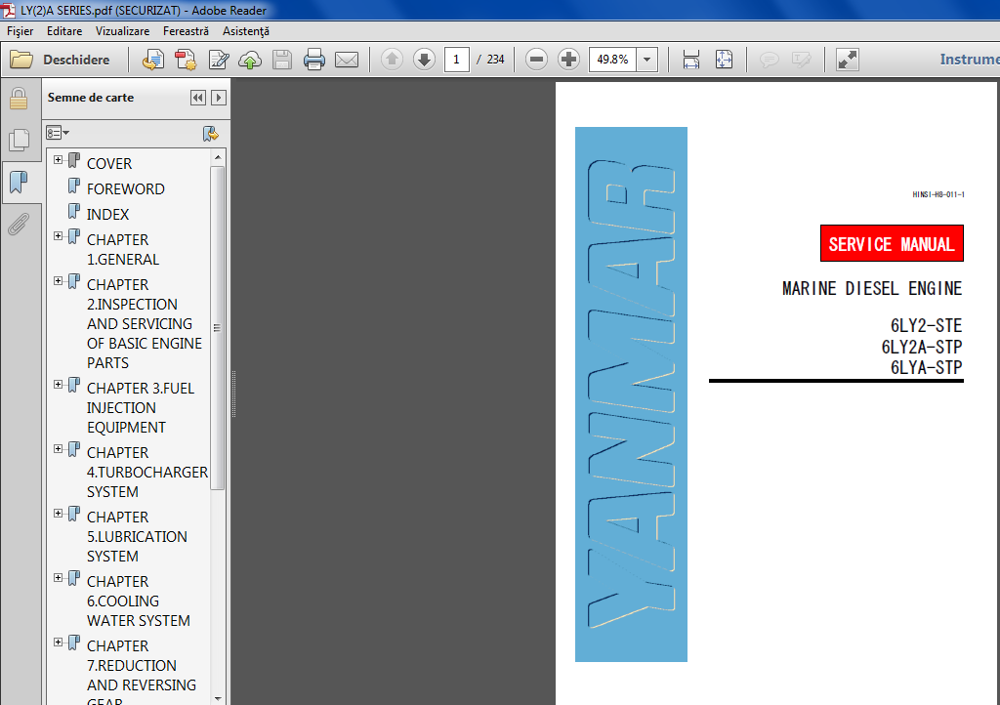Click the SERVICE MANUAL red label

coord(892,243)
